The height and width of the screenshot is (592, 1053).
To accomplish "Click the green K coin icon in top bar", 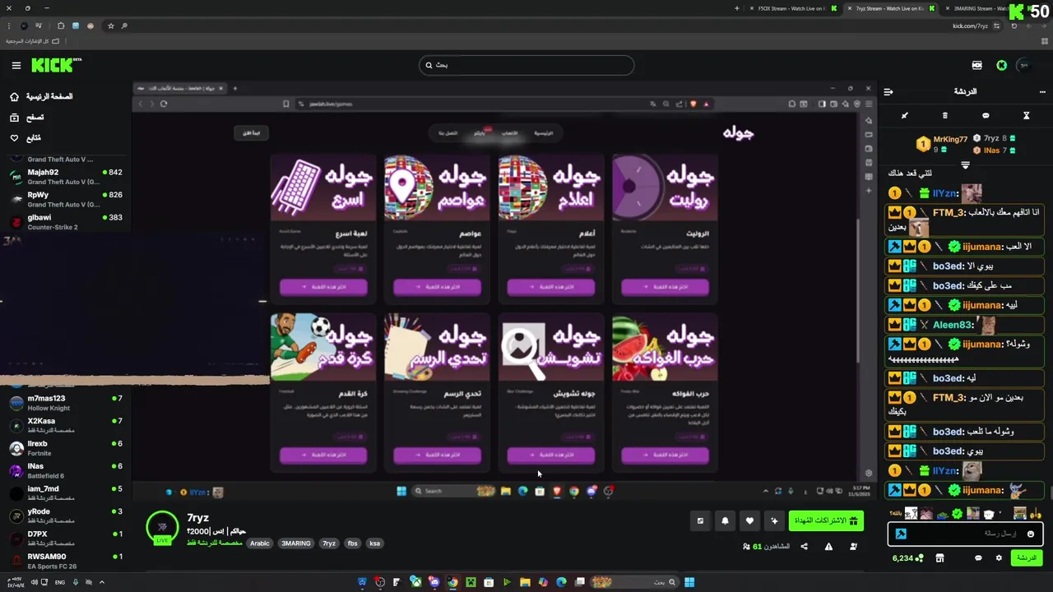I will [1001, 65].
